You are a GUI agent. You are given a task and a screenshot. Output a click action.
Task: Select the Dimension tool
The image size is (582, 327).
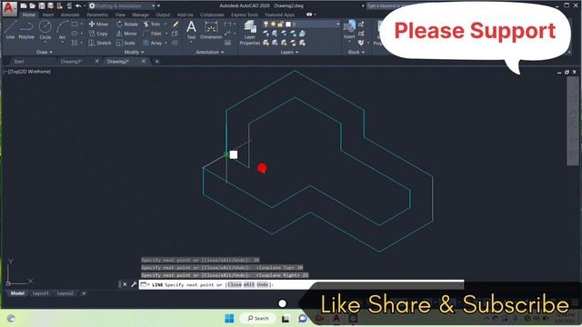pos(211,30)
